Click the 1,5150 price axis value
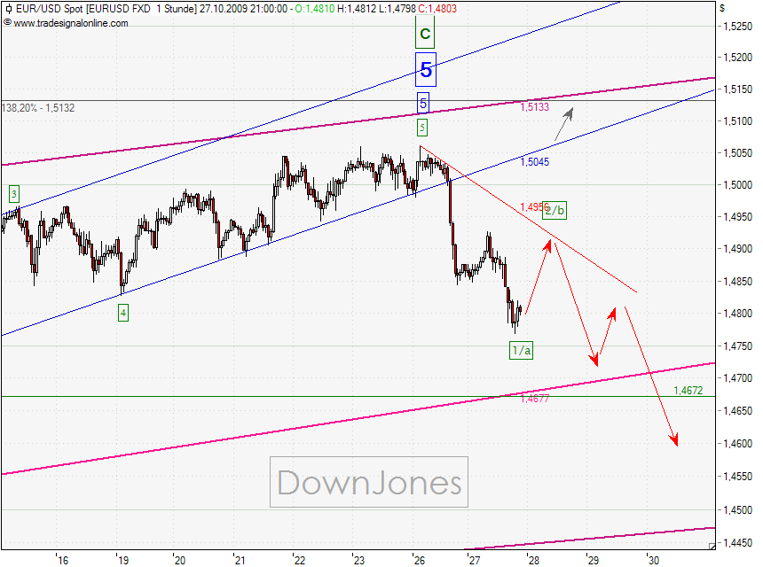 [737, 89]
